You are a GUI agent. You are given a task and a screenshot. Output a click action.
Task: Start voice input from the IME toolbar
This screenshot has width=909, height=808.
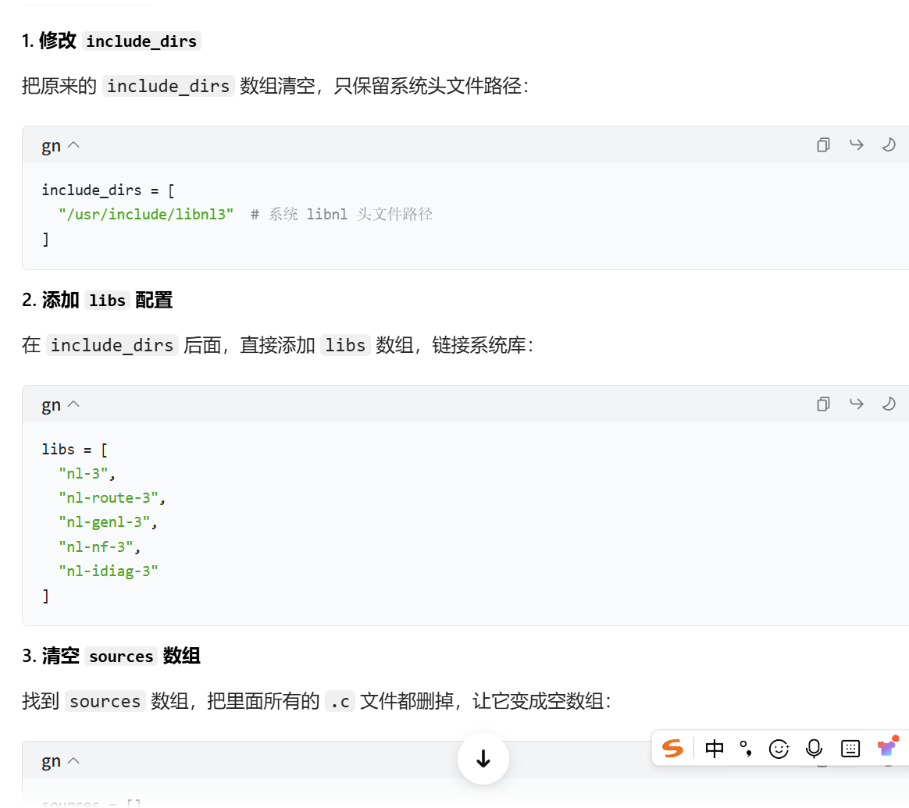(x=814, y=748)
